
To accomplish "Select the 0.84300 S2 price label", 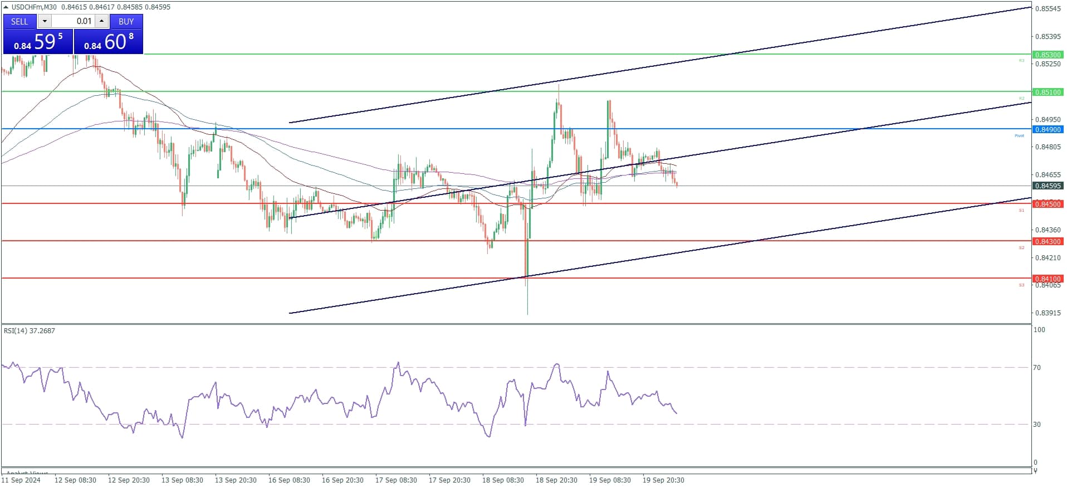I will tap(1048, 241).
